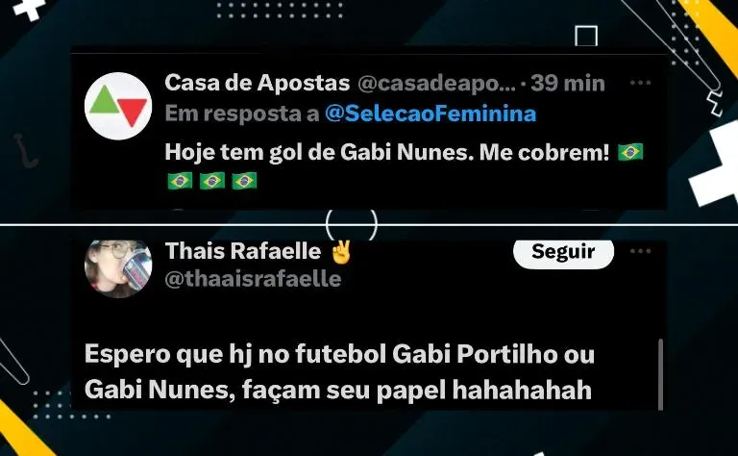Click the Thais Rafaelle display name
This screenshot has height=456, width=738.
coord(243,251)
